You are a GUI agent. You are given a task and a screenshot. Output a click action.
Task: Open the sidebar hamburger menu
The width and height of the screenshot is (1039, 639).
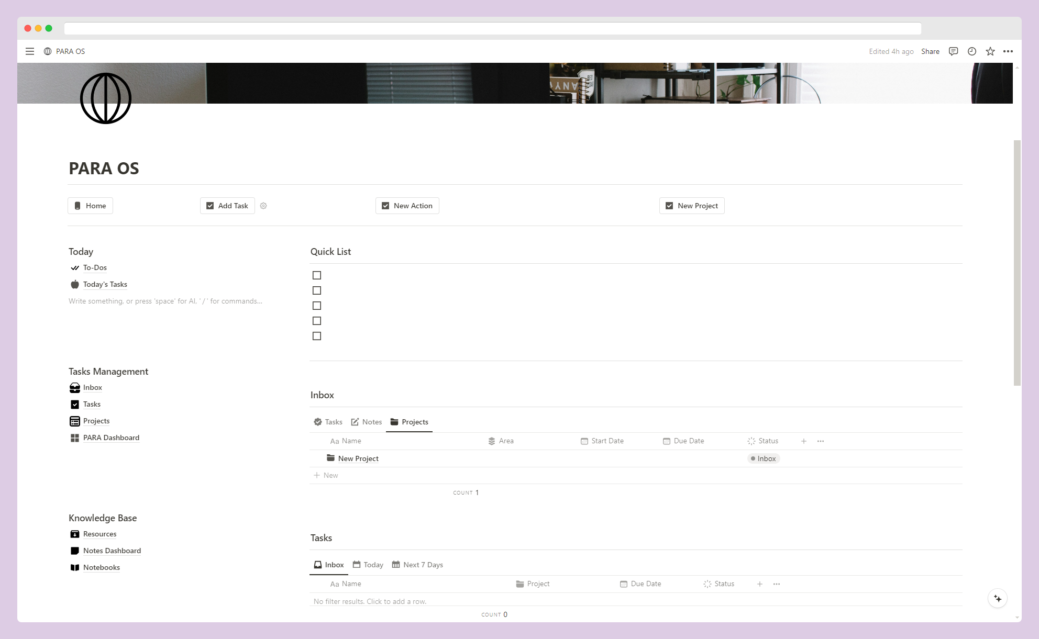(x=30, y=51)
